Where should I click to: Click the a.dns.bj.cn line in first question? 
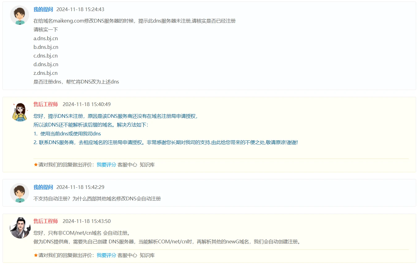point(46,39)
